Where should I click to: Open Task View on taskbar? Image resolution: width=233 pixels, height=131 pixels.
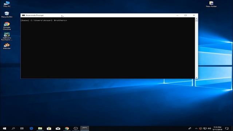pos(22,128)
